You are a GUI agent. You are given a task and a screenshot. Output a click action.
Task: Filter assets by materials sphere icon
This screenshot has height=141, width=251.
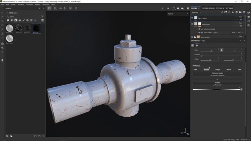tap(8, 20)
